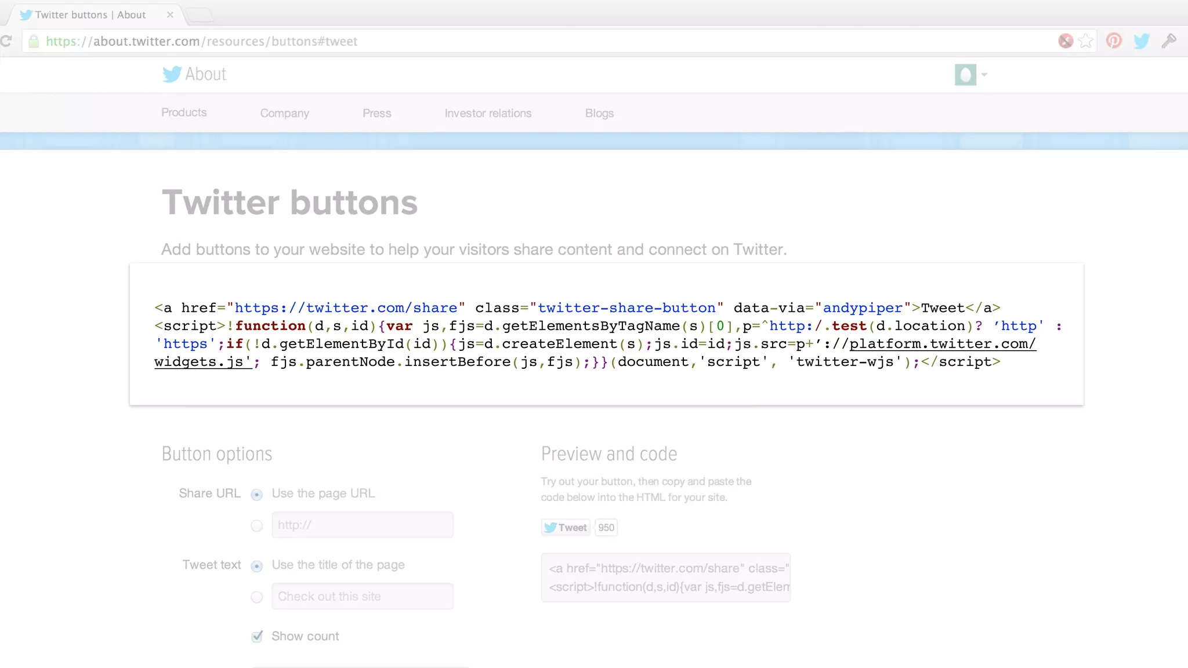Click the Tweet preview button

coord(566,528)
